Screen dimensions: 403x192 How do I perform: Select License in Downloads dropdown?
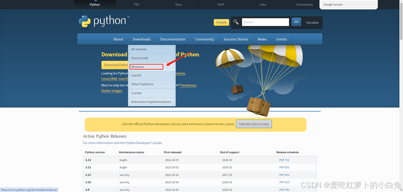[x=151, y=93]
